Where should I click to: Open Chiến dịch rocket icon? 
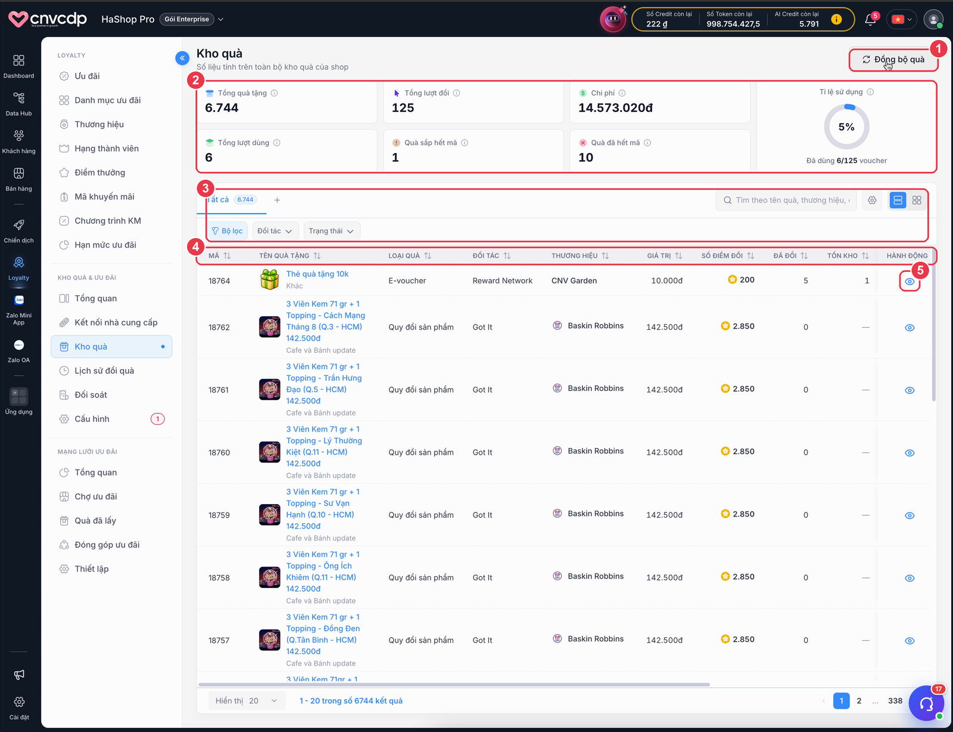point(18,225)
